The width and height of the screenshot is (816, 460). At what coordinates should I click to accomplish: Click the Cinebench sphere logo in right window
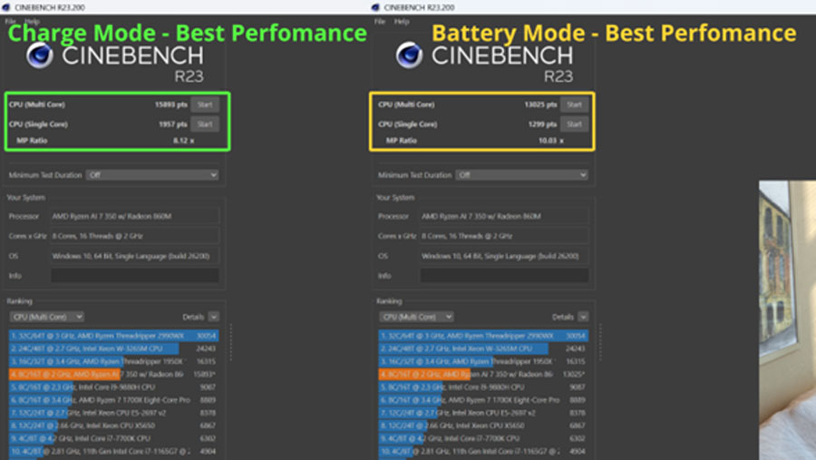(x=411, y=56)
